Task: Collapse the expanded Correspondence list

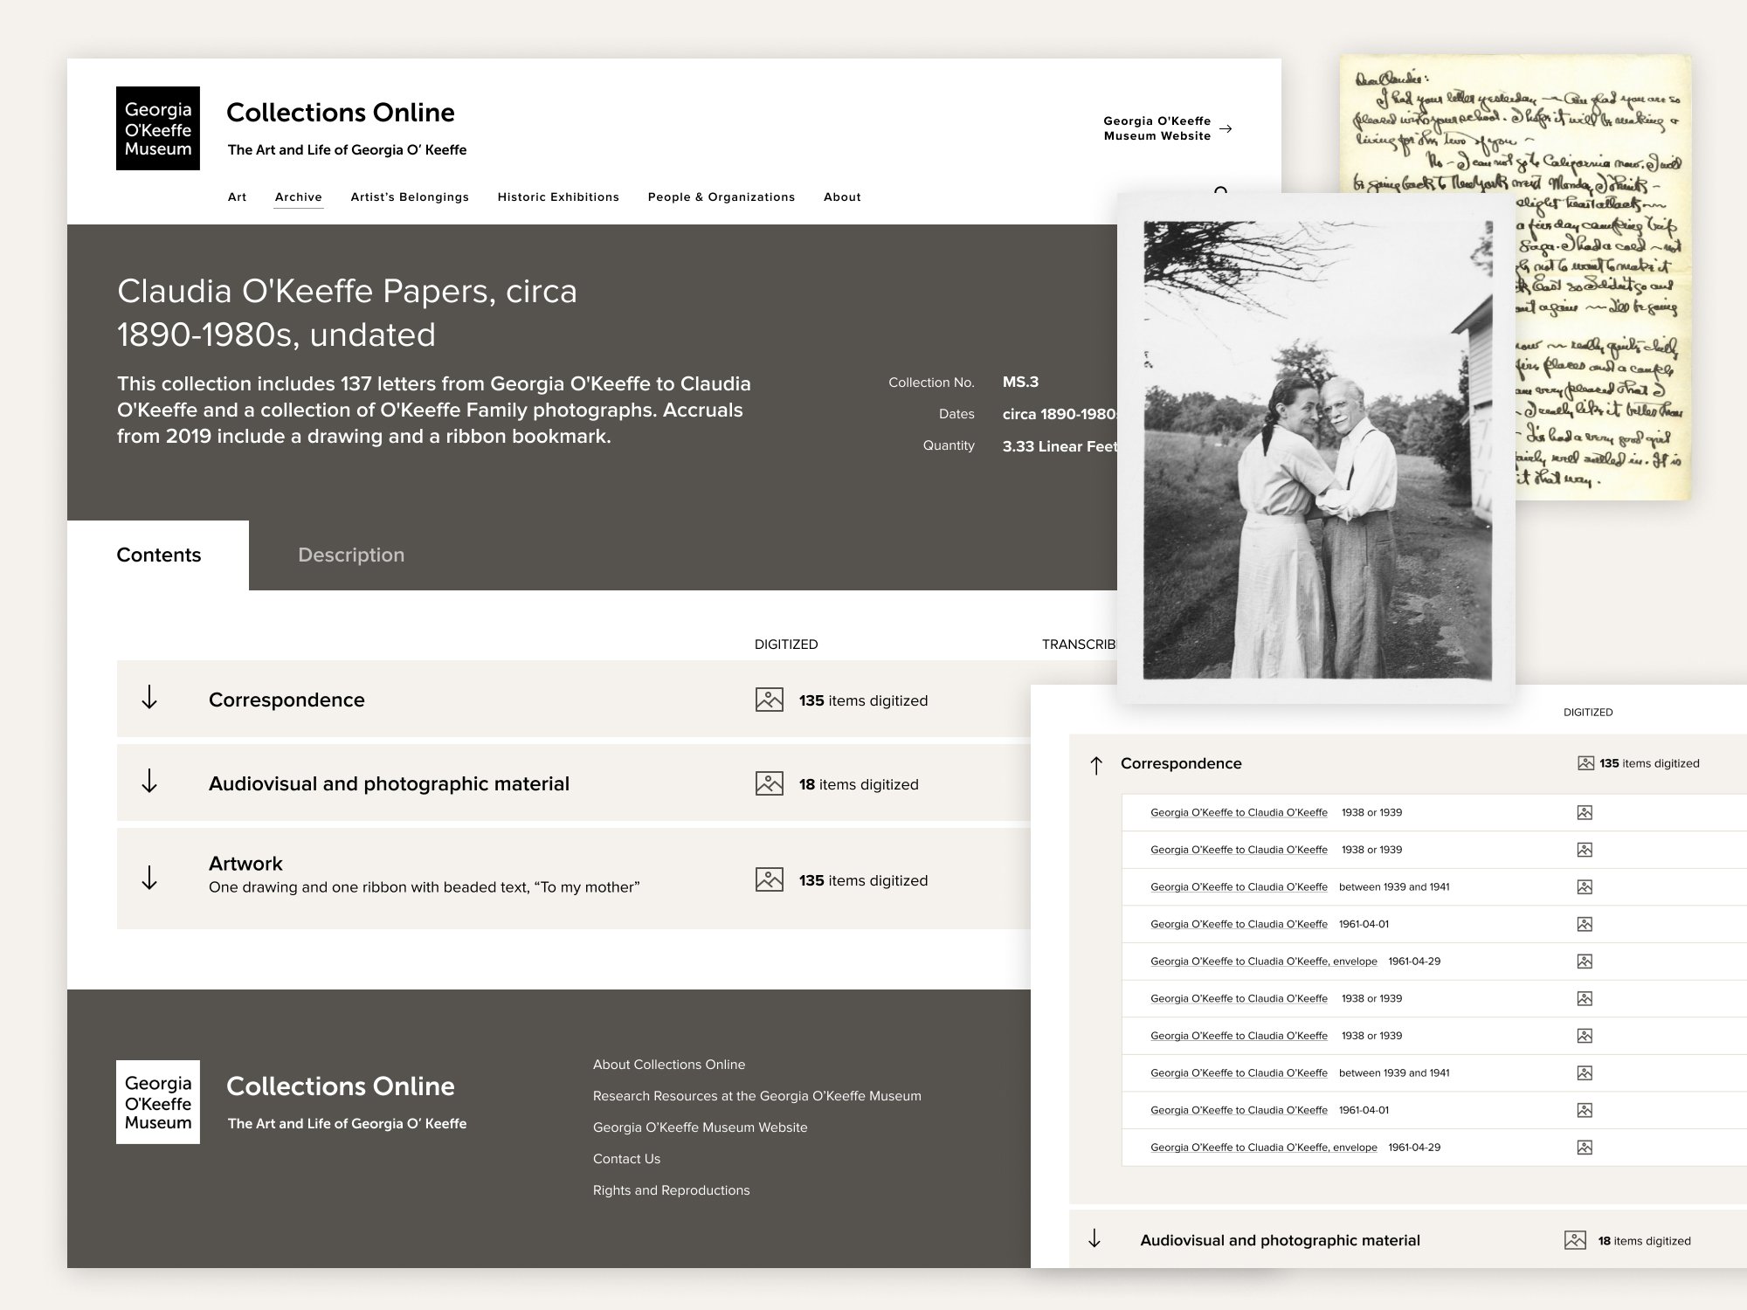Action: coord(1096,766)
